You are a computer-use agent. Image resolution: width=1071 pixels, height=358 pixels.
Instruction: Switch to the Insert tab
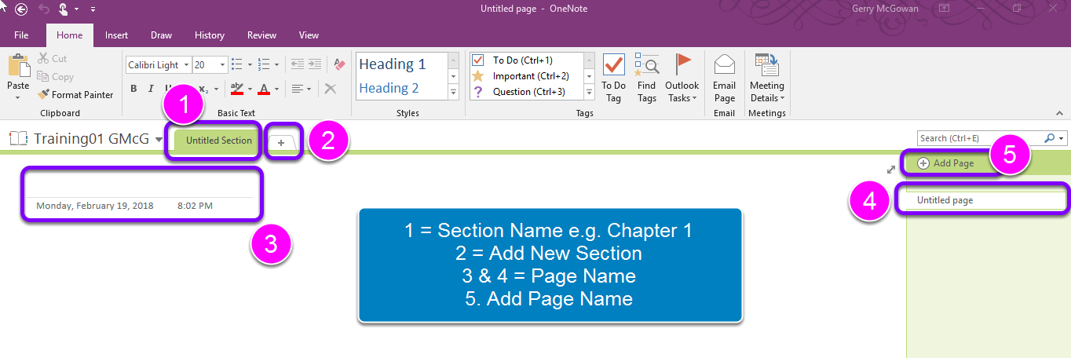pos(116,35)
